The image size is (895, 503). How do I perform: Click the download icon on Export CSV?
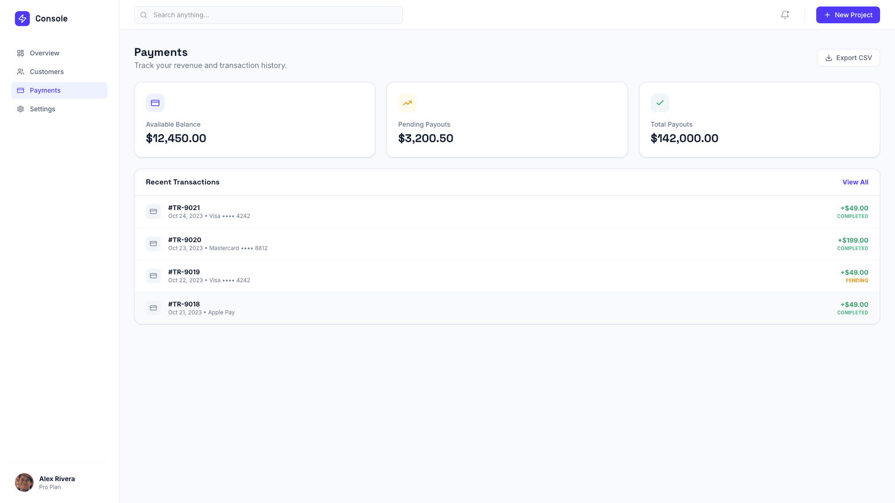828,57
